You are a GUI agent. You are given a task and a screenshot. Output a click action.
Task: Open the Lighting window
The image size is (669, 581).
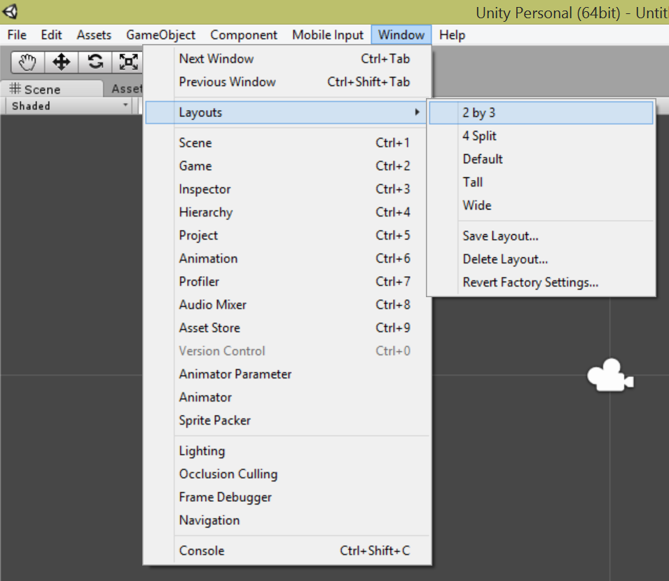(288, 451)
